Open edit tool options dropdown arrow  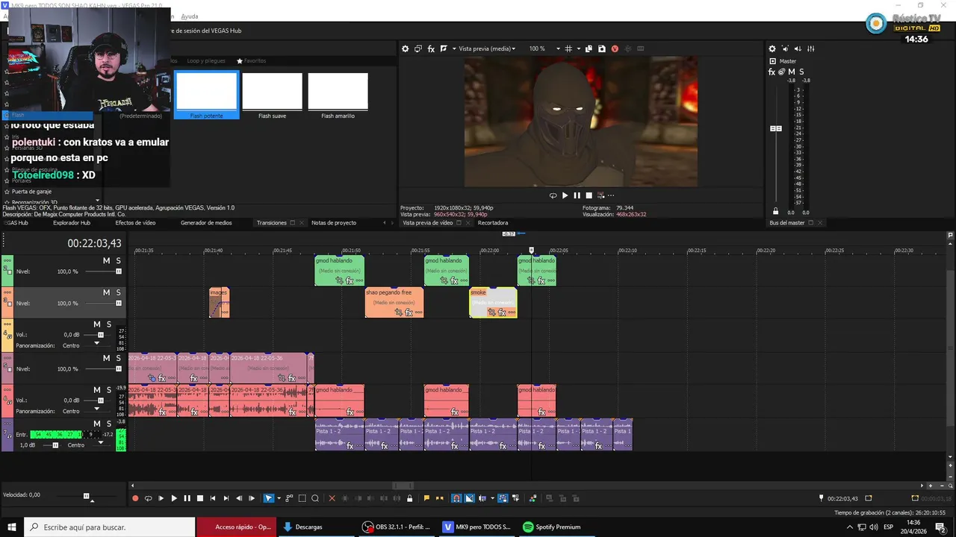pos(279,498)
